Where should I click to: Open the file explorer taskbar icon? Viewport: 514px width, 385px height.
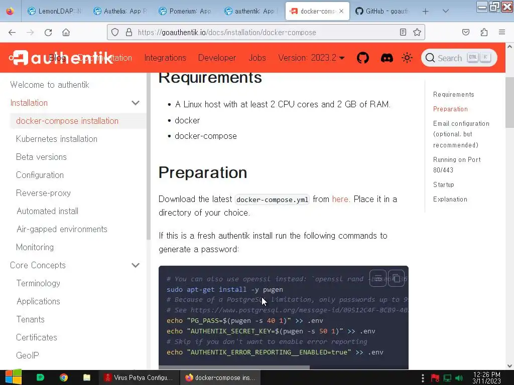[x=86, y=377]
